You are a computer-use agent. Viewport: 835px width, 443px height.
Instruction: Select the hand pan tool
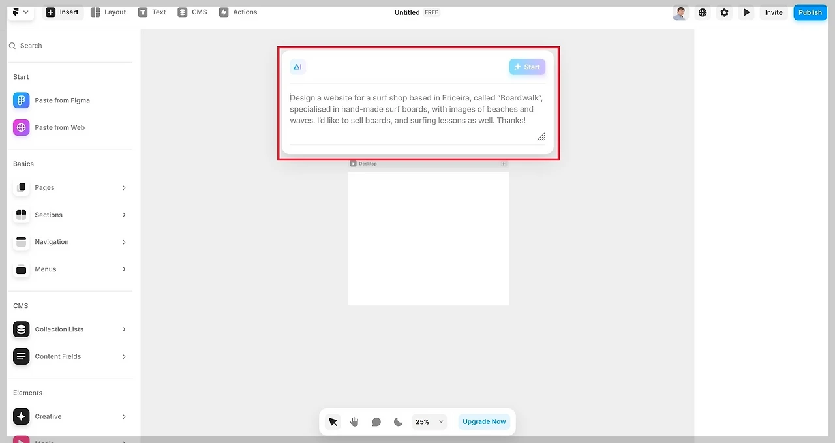pyautogui.click(x=354, y=421)
